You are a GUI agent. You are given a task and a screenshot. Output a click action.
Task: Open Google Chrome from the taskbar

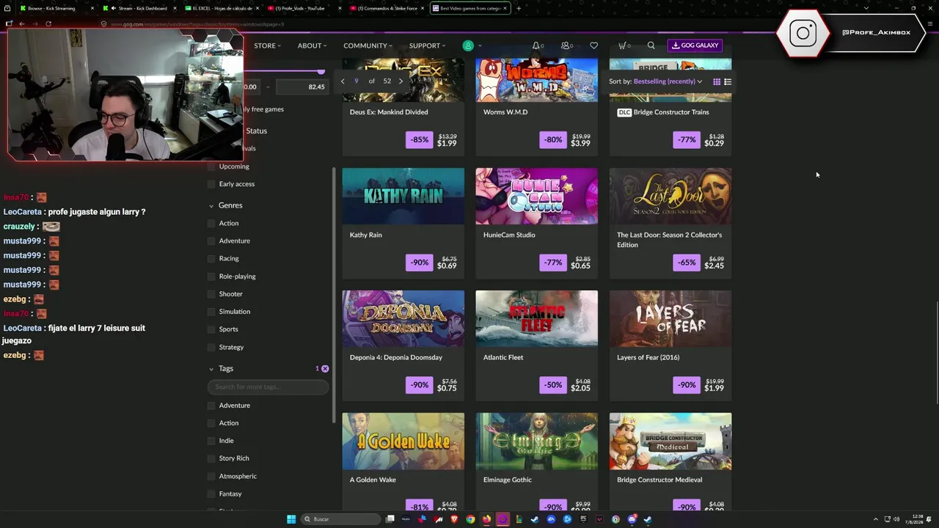pos(470,519)
